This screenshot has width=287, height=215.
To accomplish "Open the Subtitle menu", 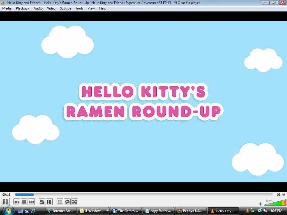I will click(66, 8).
